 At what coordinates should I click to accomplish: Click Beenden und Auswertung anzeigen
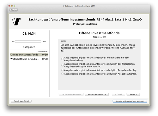coord(130,101)
